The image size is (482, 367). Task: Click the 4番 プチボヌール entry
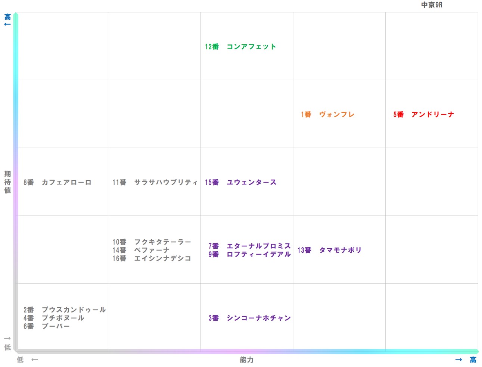coord(55,318)
